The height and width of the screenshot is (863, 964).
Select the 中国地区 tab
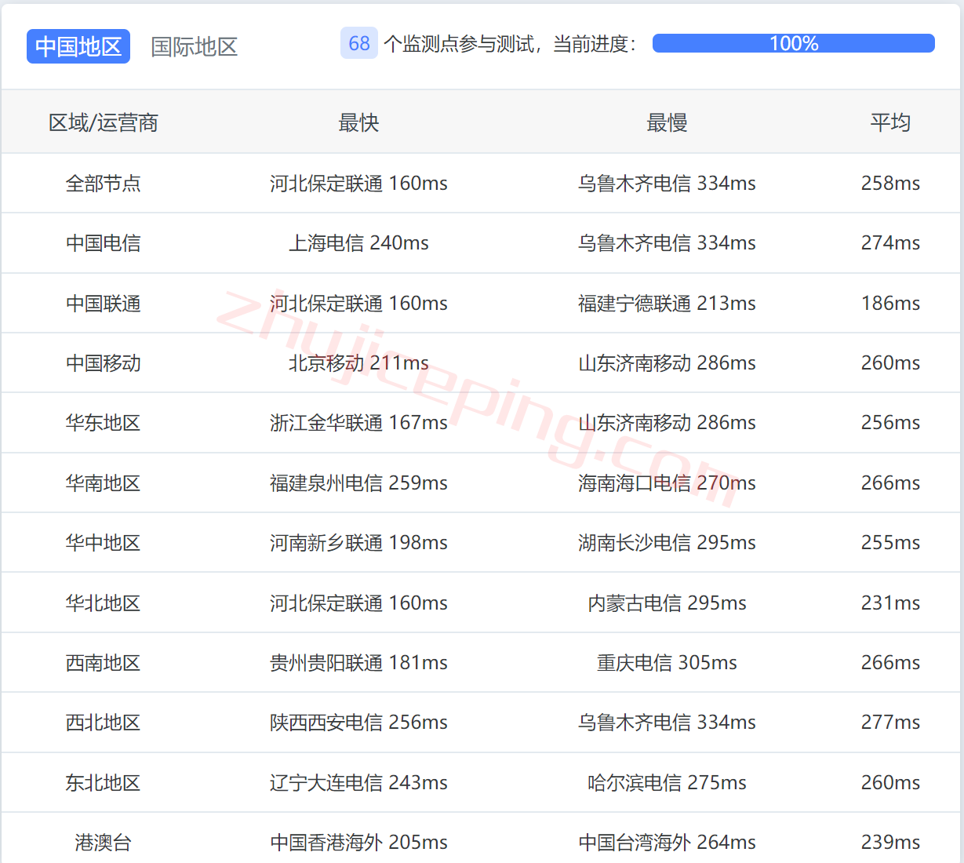pyautogui.click(x=78, y=46)
